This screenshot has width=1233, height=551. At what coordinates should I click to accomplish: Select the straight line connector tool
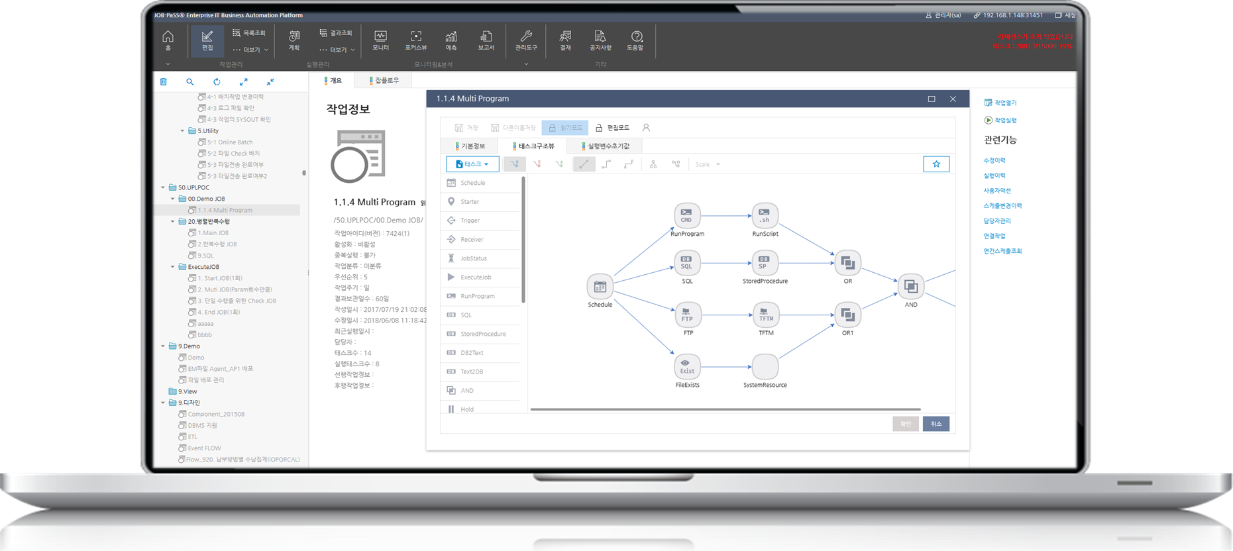tap(584, 164)
